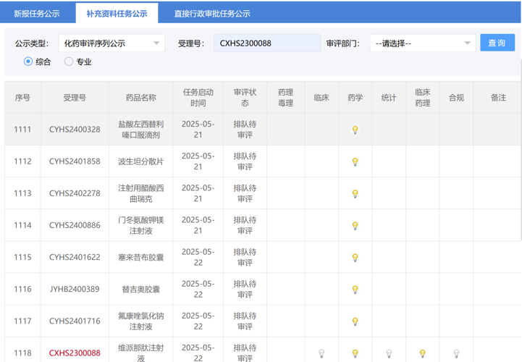Click CYHS2402278 acceptance number cell

(75, 193)
